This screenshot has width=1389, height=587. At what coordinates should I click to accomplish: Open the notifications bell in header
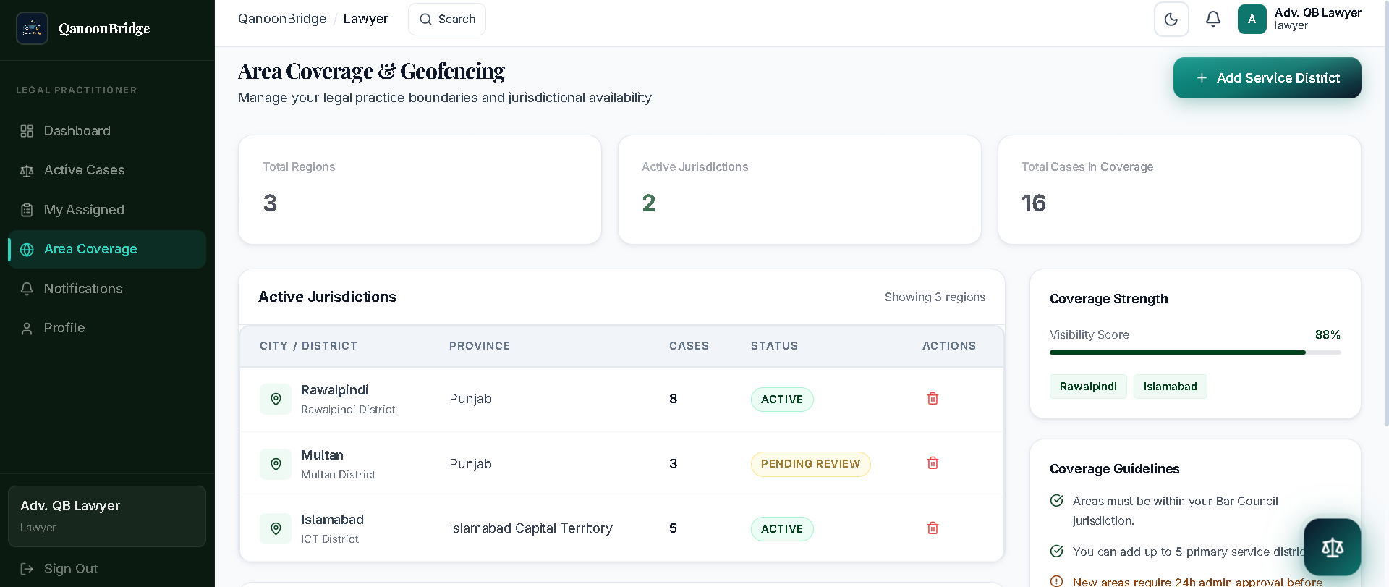coord(1213,20)
